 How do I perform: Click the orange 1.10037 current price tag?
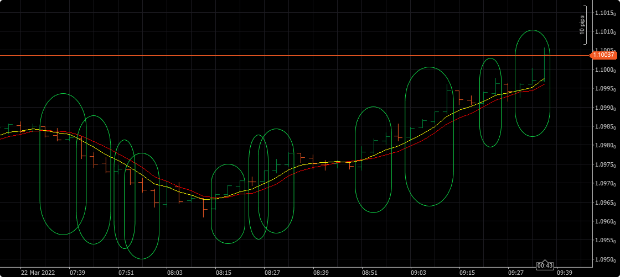603,56
